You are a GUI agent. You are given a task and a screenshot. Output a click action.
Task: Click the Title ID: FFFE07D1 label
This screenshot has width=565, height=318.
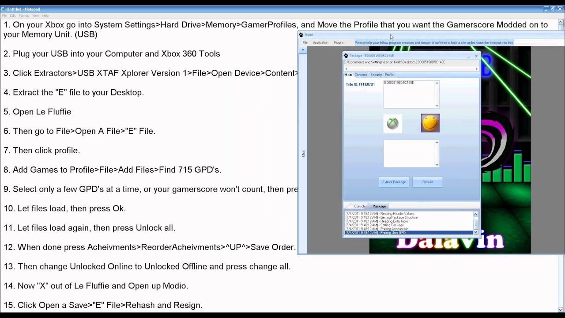(x=360, y=84)
